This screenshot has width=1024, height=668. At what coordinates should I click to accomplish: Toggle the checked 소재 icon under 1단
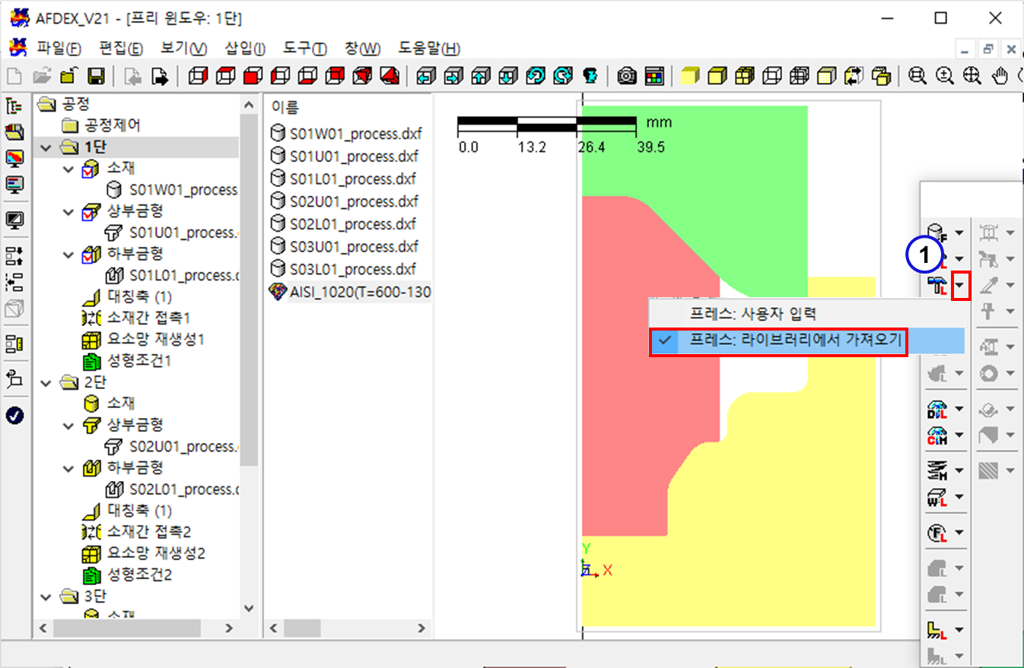coord(91,168)
